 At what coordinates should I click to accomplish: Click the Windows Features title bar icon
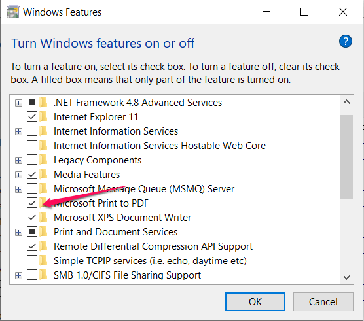[13, 12]
